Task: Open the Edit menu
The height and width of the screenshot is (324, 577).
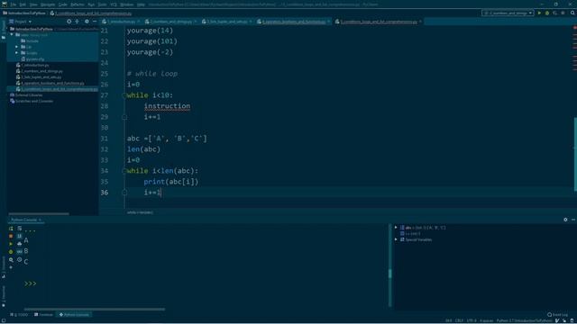Action: [x=23, y=4]
